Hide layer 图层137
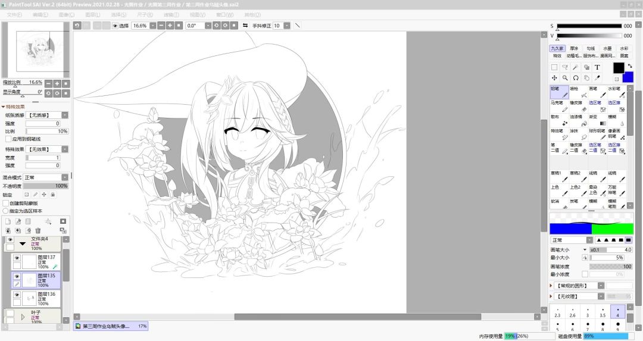This screenshot has width=643, height=341. (17, 258)
